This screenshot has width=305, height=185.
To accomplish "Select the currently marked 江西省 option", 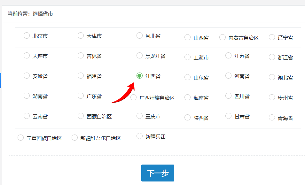I will pyautogui.click(x=139, y=76).
